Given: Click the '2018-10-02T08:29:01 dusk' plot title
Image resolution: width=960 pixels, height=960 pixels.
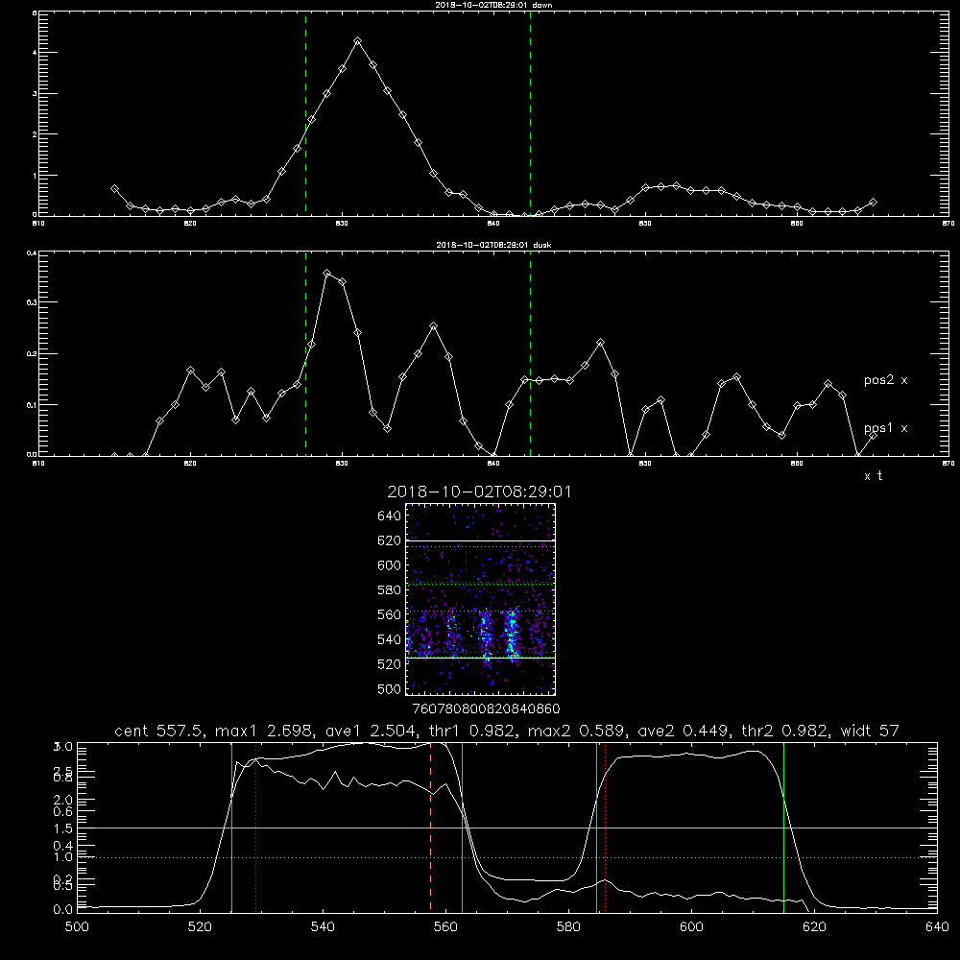Looking at the screenshot, I should 493,245.
